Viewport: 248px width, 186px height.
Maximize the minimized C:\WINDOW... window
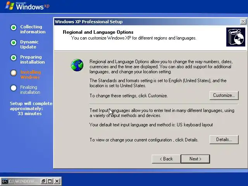pos(50,181)
